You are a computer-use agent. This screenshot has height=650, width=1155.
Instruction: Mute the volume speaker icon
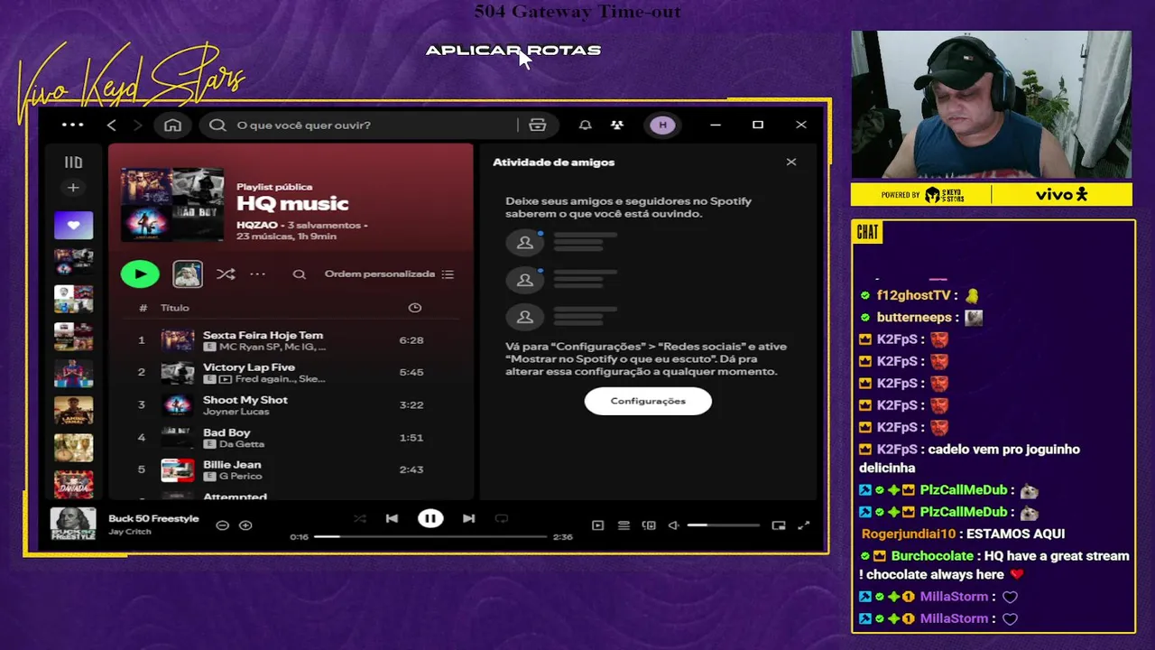pyautogui.click(x=673, y=525)
